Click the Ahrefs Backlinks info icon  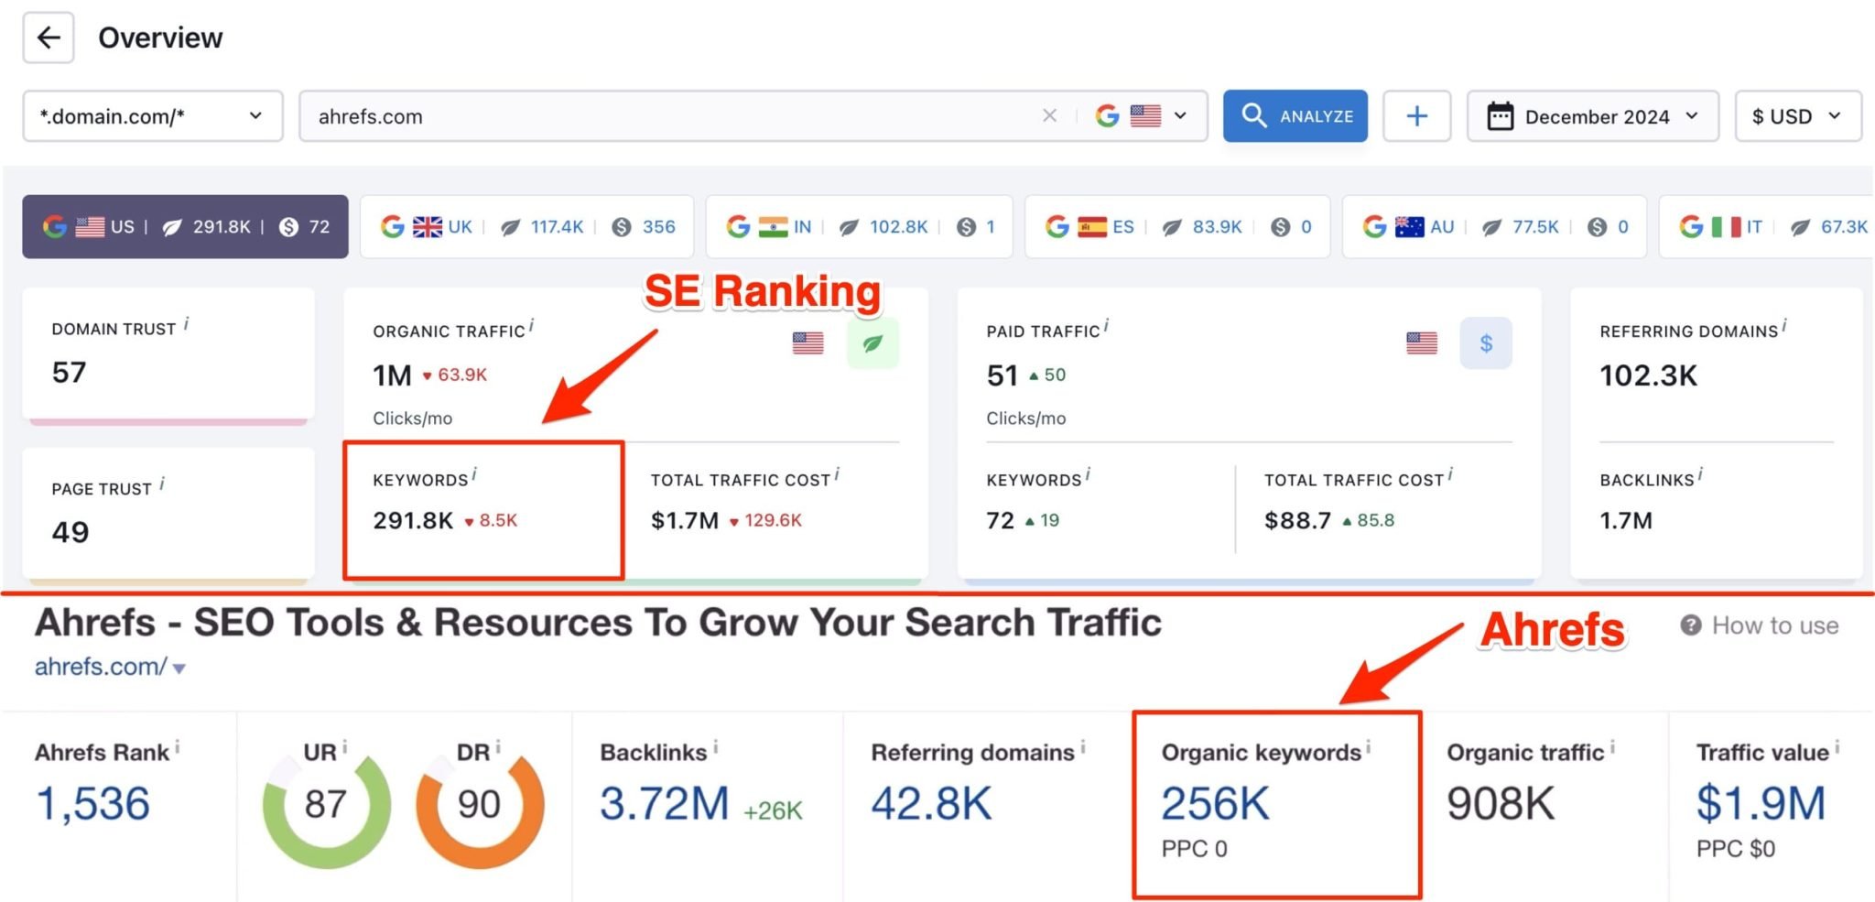[x=716, y=748]
